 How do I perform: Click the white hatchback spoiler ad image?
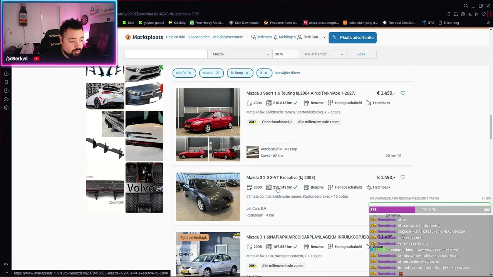pos(105,96)
